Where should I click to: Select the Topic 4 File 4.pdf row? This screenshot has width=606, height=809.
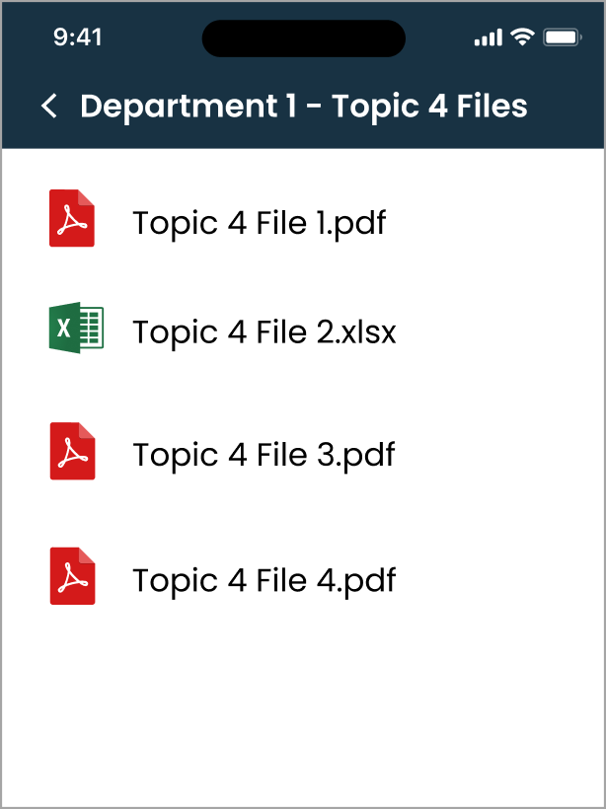coord(264,580)
